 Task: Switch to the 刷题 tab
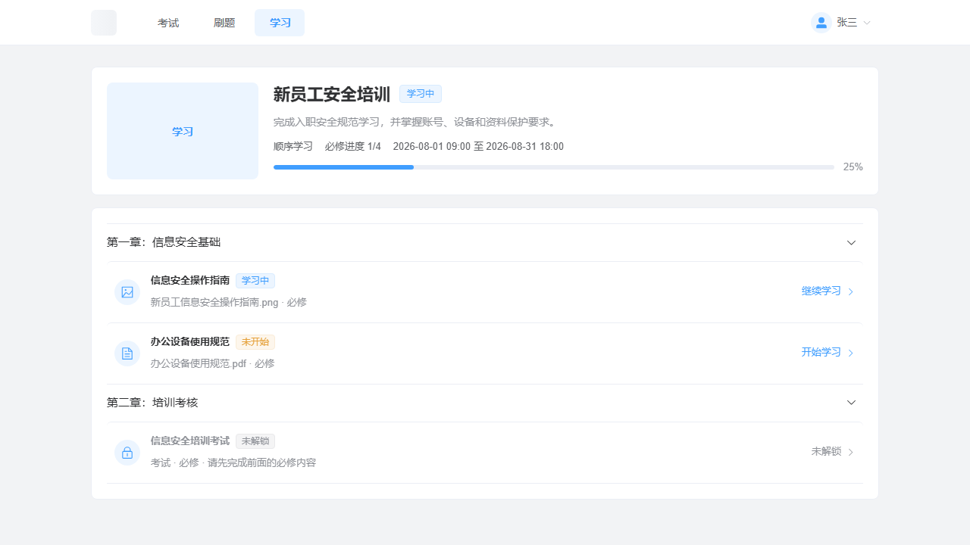224,23
